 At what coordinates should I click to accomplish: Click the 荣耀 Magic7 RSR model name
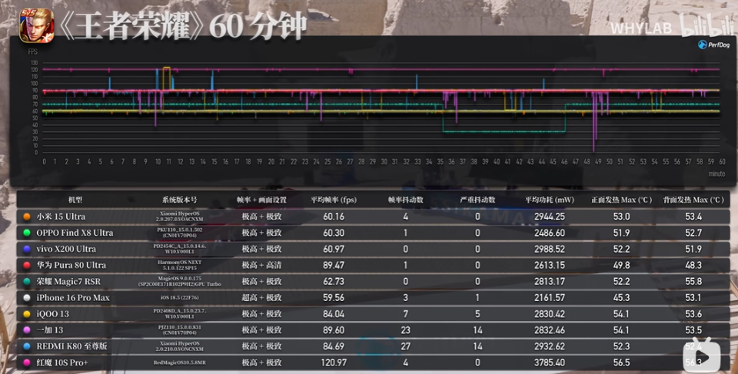tap(68, 281)
